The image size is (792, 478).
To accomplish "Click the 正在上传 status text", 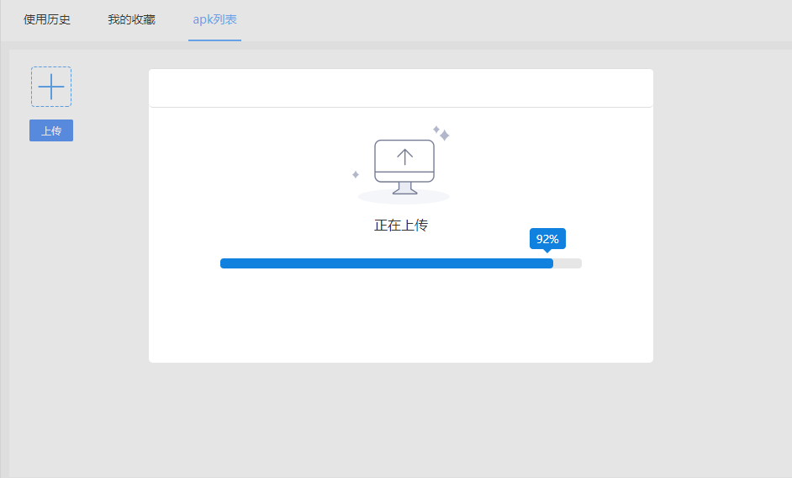I will [401, 225].
